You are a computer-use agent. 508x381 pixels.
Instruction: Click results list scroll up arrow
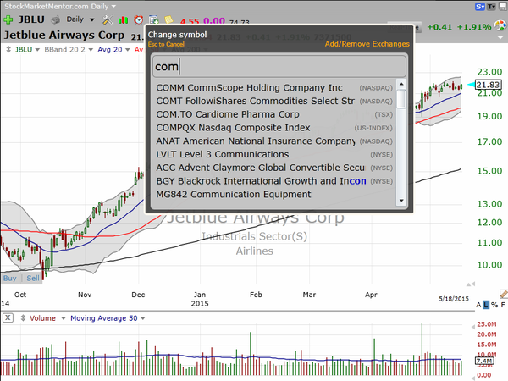point(401,84)
